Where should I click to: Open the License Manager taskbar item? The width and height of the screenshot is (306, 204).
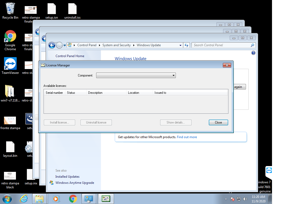106,199
